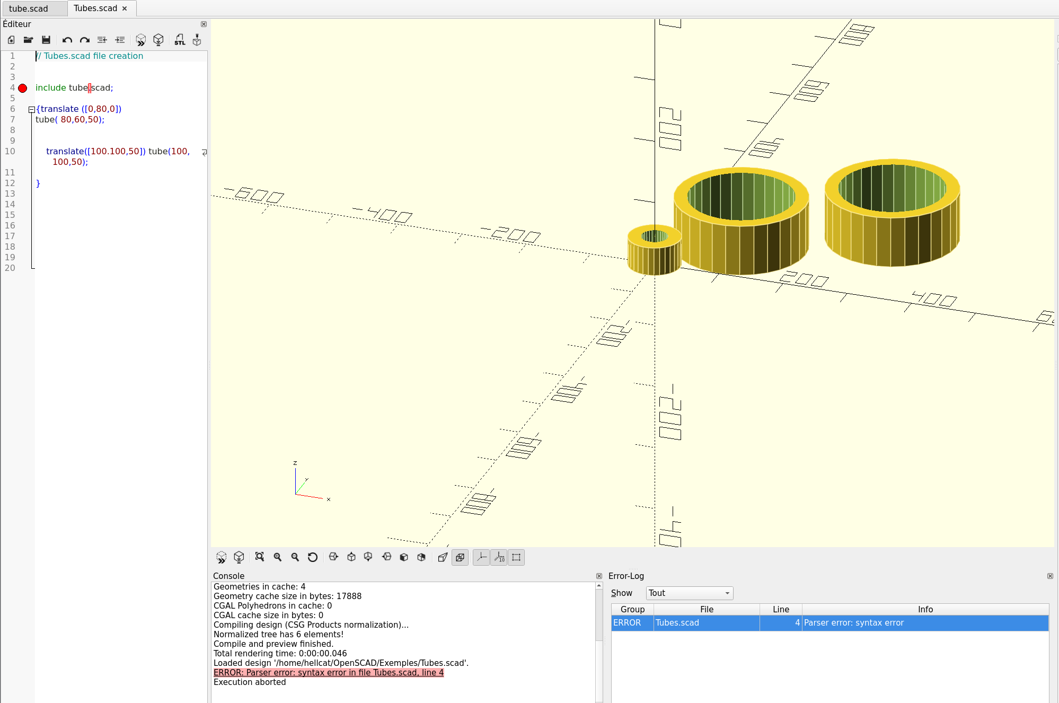This screenshot has height=703, width=1059.
Task: Click the Export as STL icon
Action: click(180, 40)
